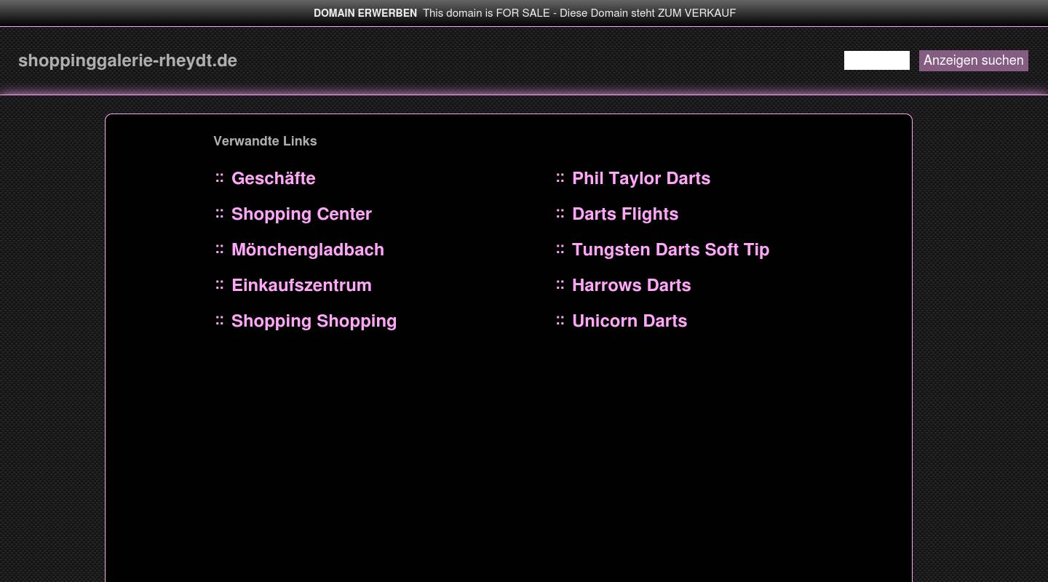1048x582 pixels.
Task: Open the Shopping Center link
Action: click(x=301, y=214)
